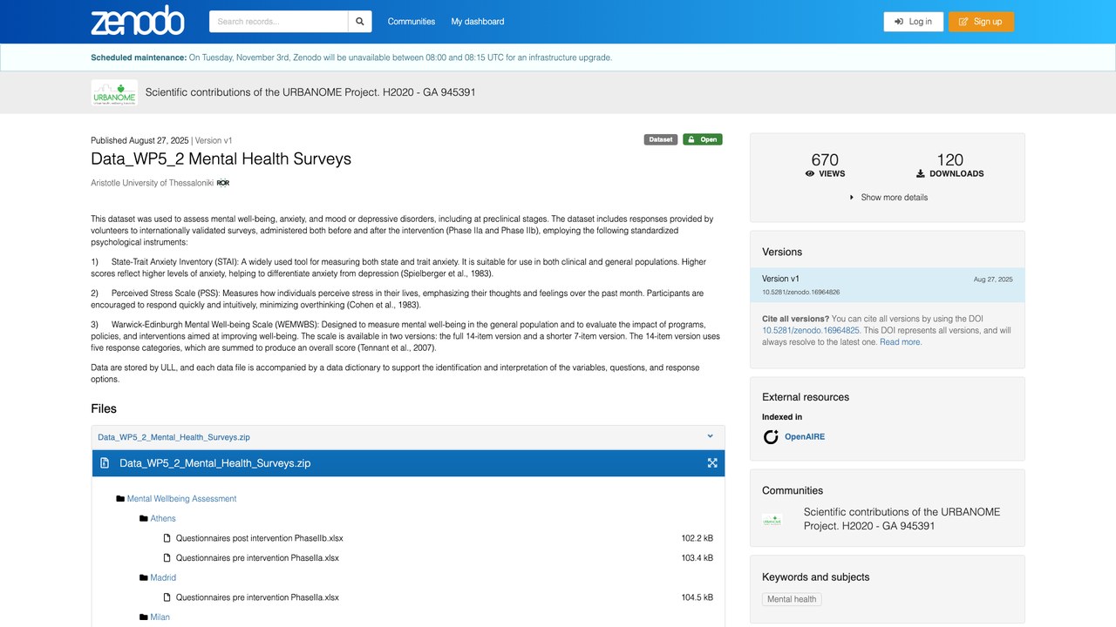Click the URBANOME thumbnail in Communities panel
The image size is (1116, 627).
point(772,519)
